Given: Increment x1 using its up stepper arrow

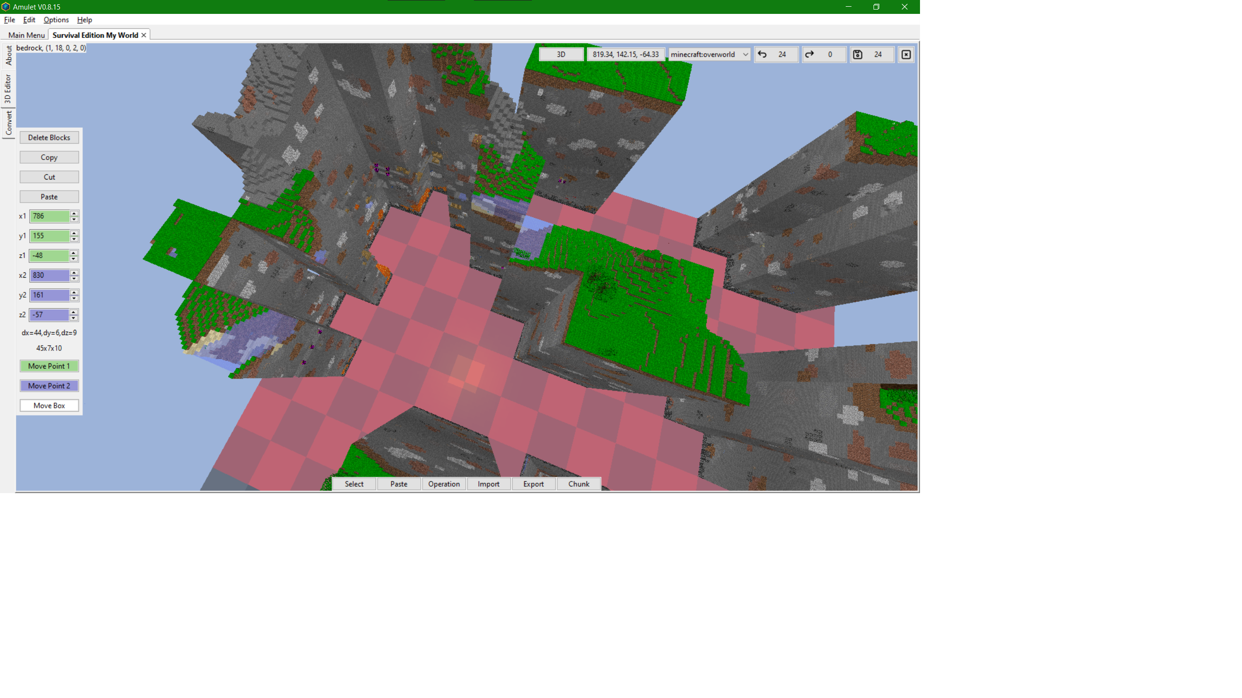Looking at the screenshot, I should [73, 214].
